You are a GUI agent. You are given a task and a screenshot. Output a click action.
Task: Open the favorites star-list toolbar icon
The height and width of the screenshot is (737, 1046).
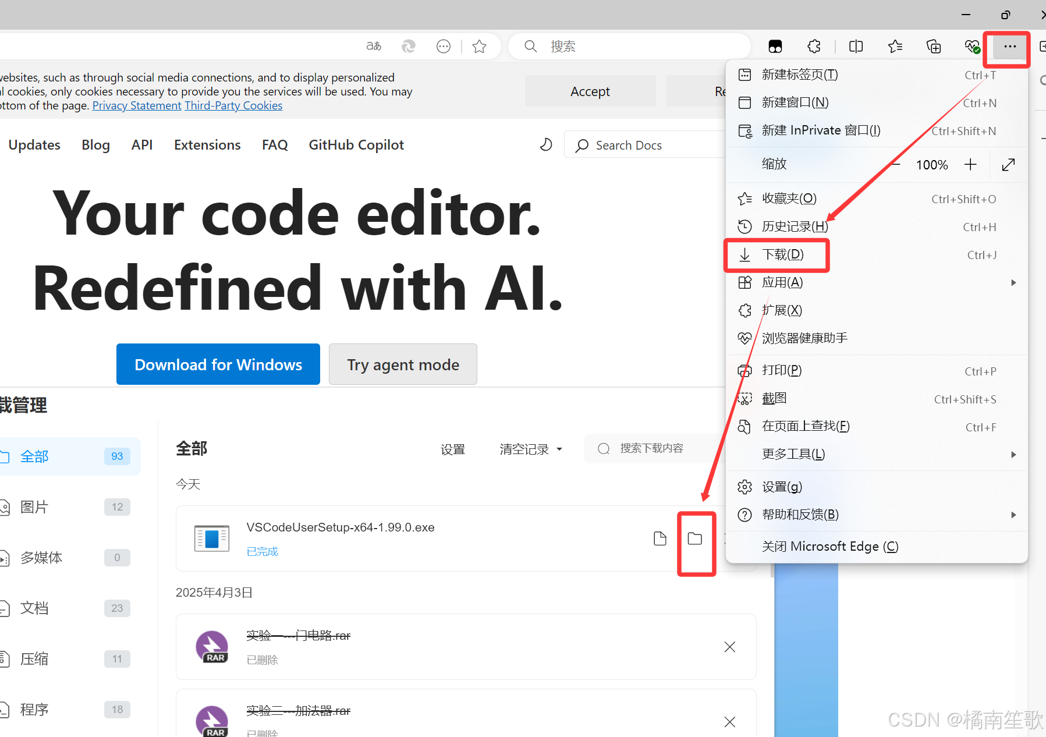tap(895, 47)
